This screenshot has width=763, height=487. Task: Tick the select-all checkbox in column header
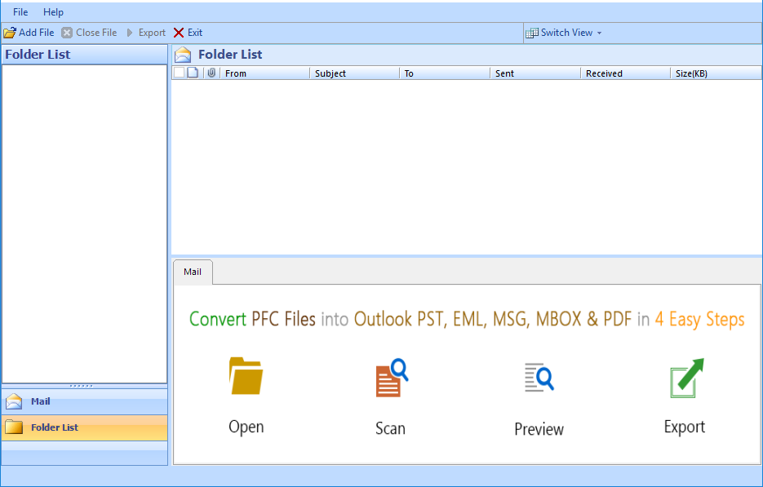(x=179, y=73)
